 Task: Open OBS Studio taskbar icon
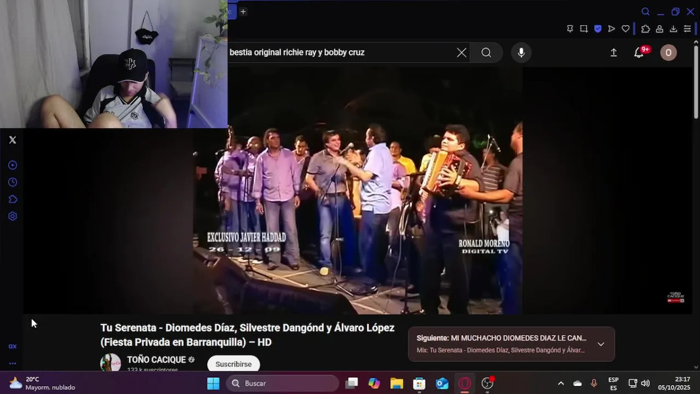point(487,384)
